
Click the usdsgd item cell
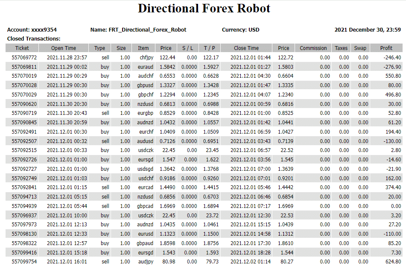(145, 169)
